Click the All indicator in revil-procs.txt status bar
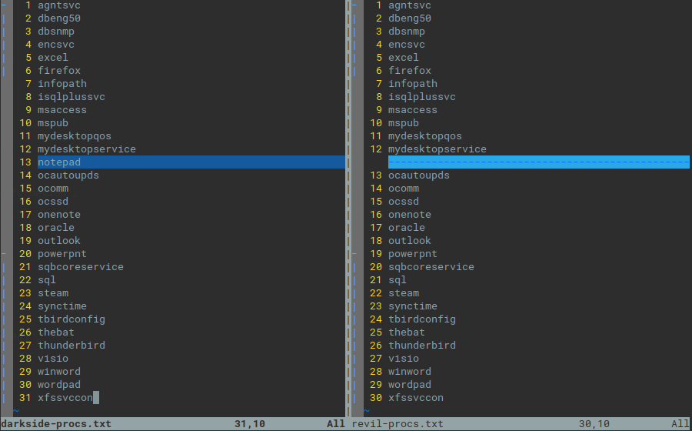Screen dimensions: 692x431 (680, 424)
